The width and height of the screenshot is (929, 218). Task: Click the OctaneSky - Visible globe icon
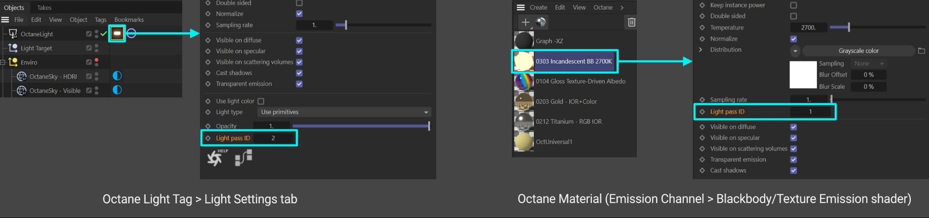click(x=21, y=90)
